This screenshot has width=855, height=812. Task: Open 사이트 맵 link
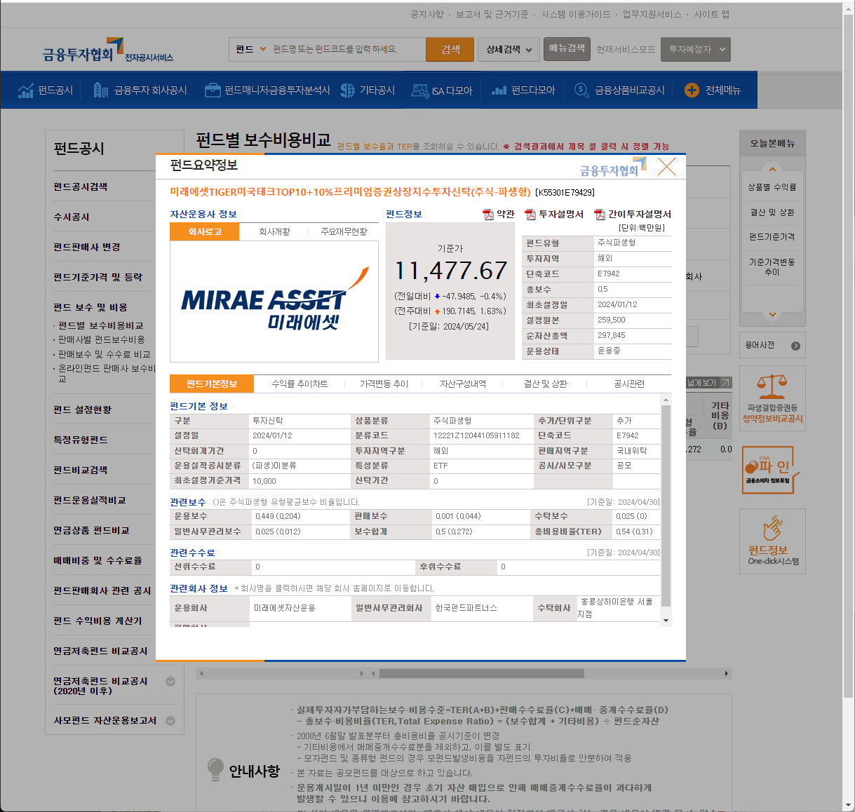coord(712,14)
